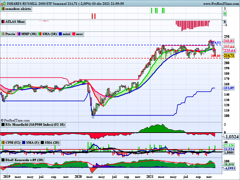Click the green 0 semaforo value
Image resolution: width=240 pixels, height=180 pixels.
pyautogui.click(x=225, y=13)
